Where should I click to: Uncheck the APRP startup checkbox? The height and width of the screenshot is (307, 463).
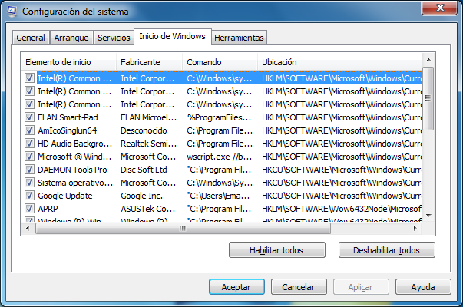tap(29, 209)
